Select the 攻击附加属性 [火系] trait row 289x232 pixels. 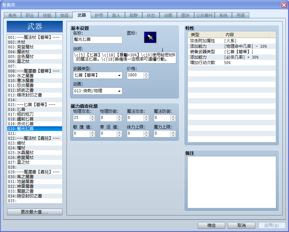point(232,41)
